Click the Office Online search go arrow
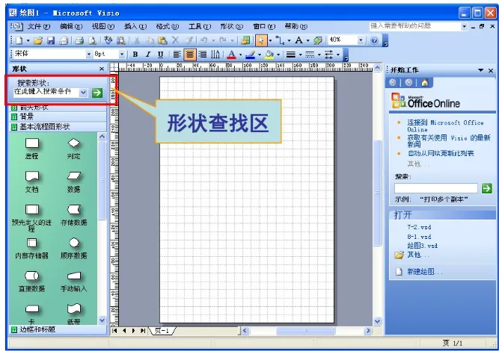 486,188
